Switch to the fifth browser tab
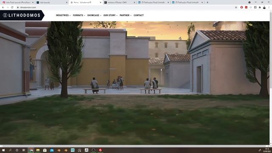Image resolution: width=272 pixels, height=153 pixels. pyautogui.click(x=153, y=3)
